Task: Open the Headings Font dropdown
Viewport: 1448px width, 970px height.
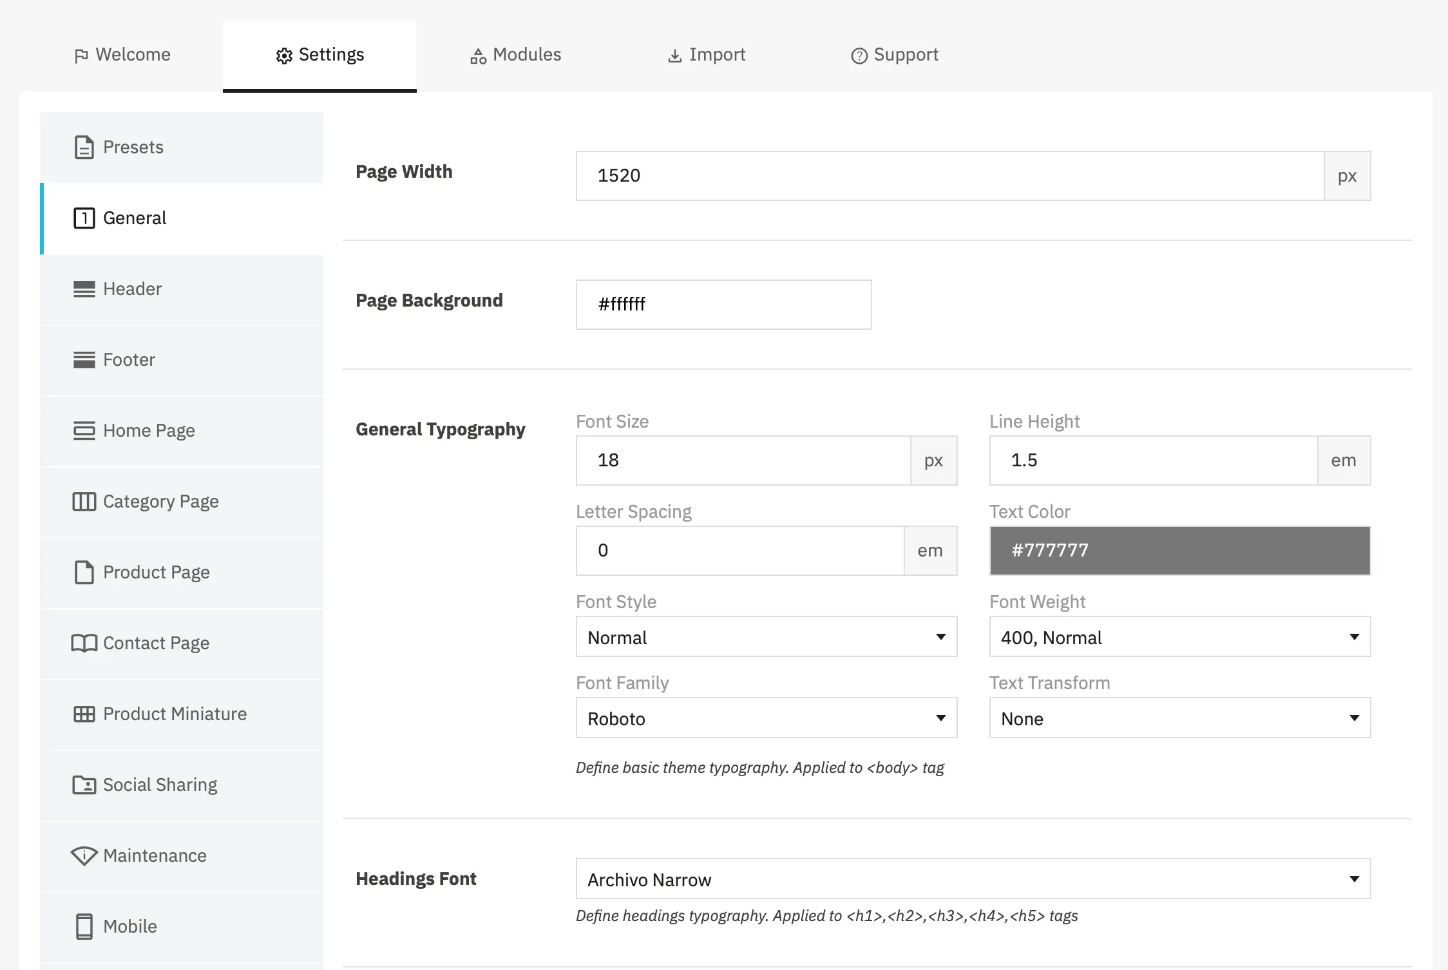Action: coord(973,879)
